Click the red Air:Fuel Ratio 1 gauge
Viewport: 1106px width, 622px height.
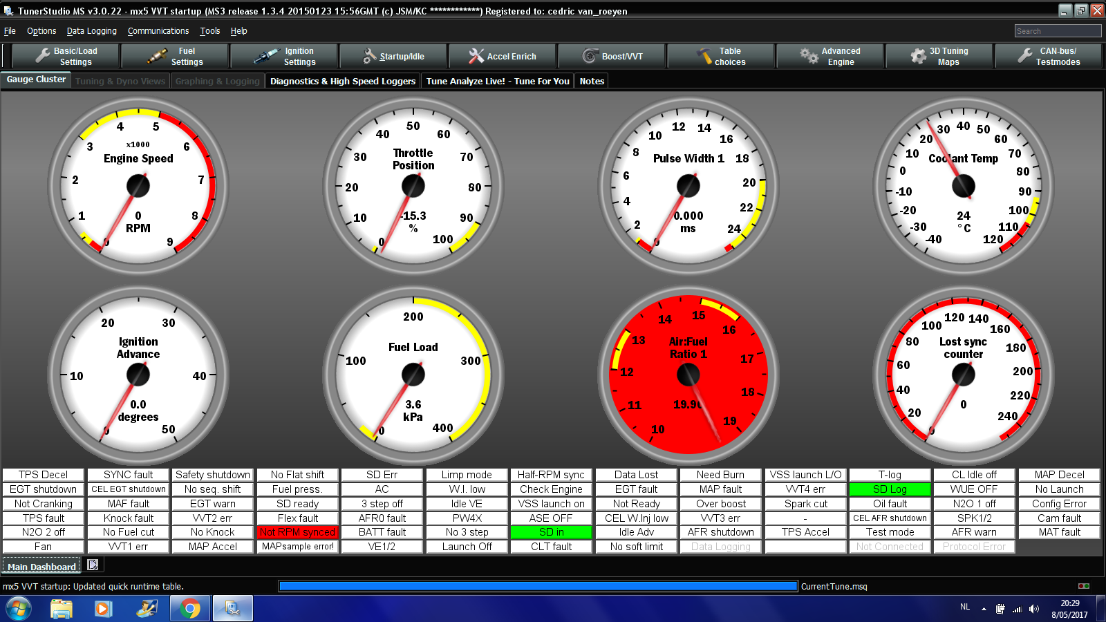point(688,373)
